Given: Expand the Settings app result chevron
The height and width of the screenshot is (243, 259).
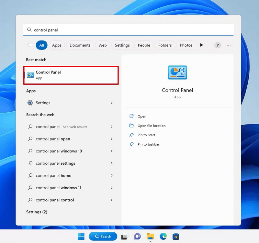Looking at the screenshot, I should [x=112, y=103].
